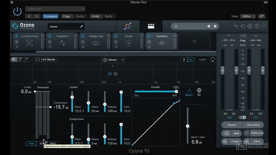Edit the Ozone preset name field
The image size is (276, 155).
coord(66,27)
